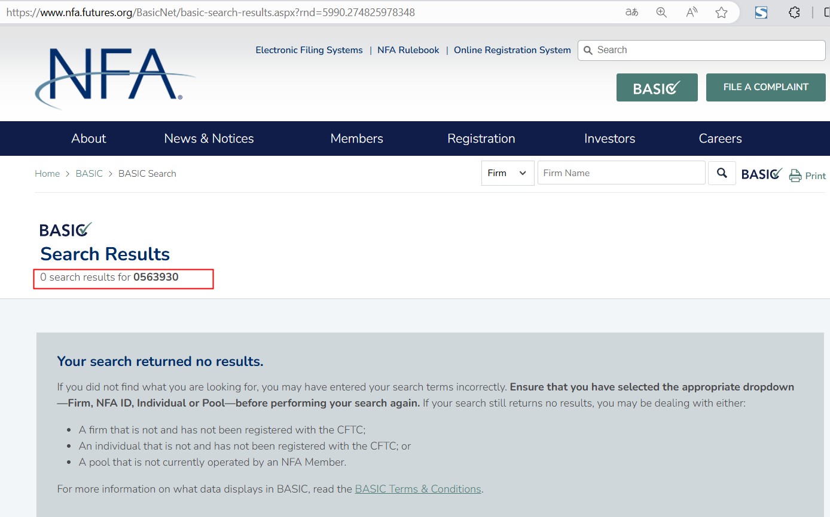This screenshot has height=517, width=830.
Task: Open the Registration menu
Action: tap(481, 139)
